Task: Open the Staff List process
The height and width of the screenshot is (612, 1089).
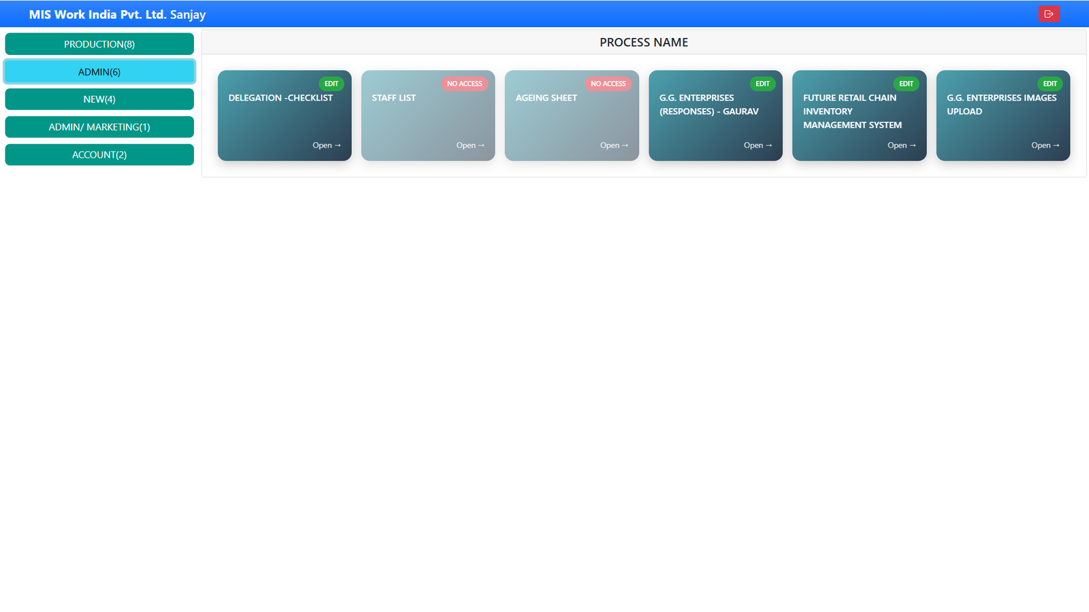Action: click(470, 146)
